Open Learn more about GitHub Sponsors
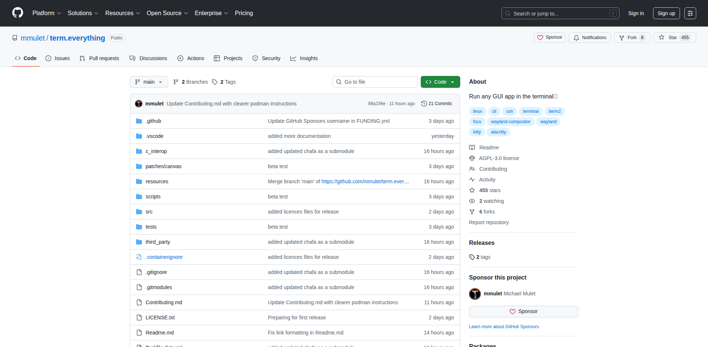 click(504, 327)
